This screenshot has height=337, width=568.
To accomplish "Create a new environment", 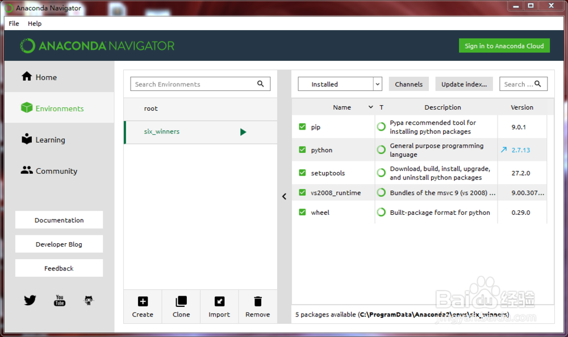I will pyautogui.click(x=143, y=306).
